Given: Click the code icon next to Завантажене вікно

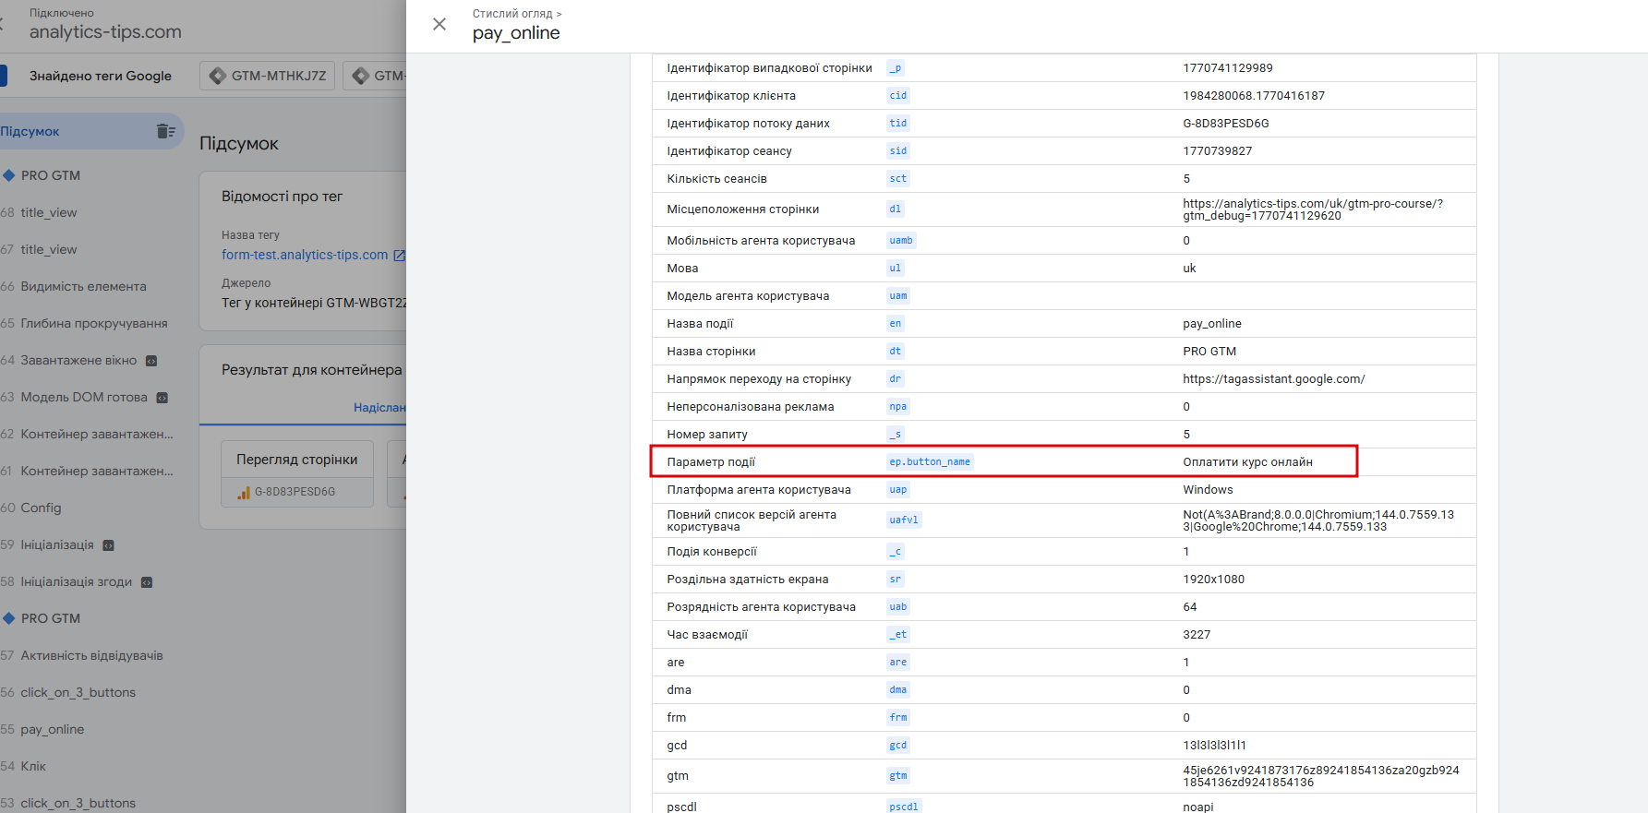Looking at the screenshot, I should click(x=151, y=361).
